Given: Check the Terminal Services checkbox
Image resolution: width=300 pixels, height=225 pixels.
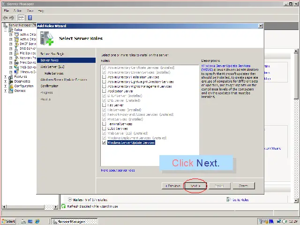Looking at the screenshot, I should (x=104, y=124).
